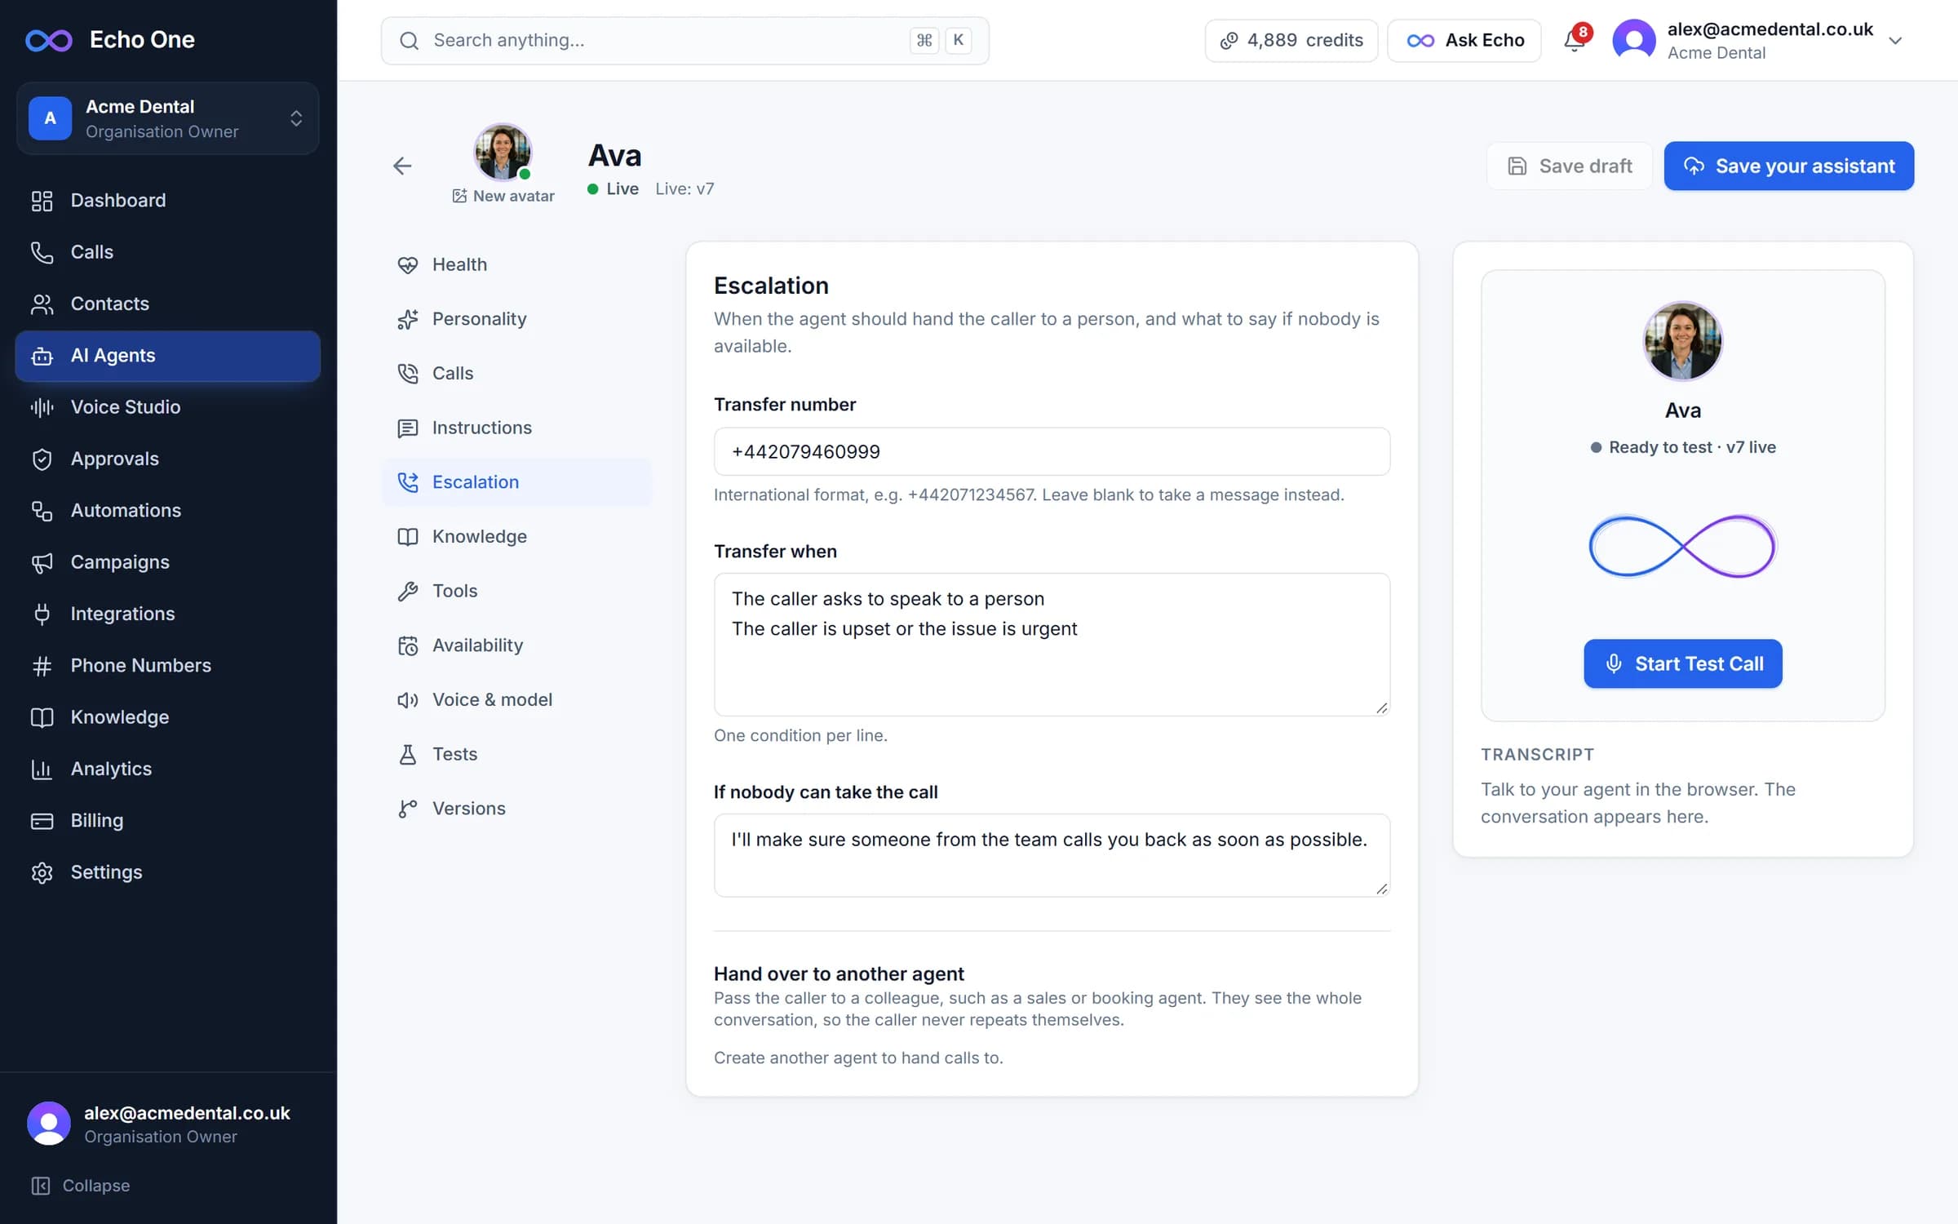Open the Versions tab

point(516,809)
